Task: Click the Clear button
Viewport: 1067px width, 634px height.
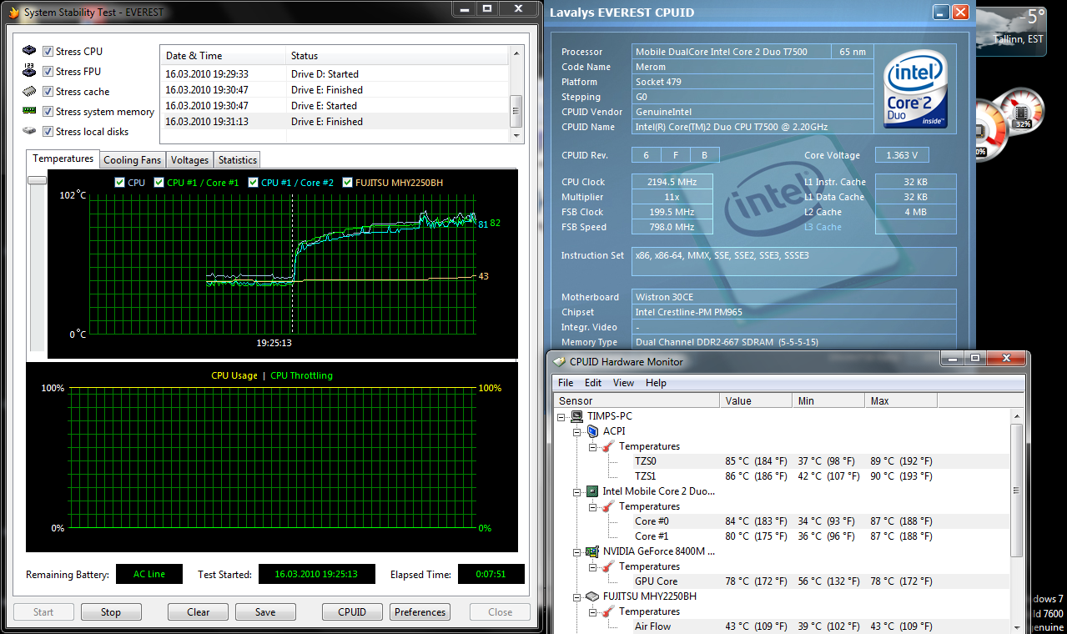Action: (199, 612)
